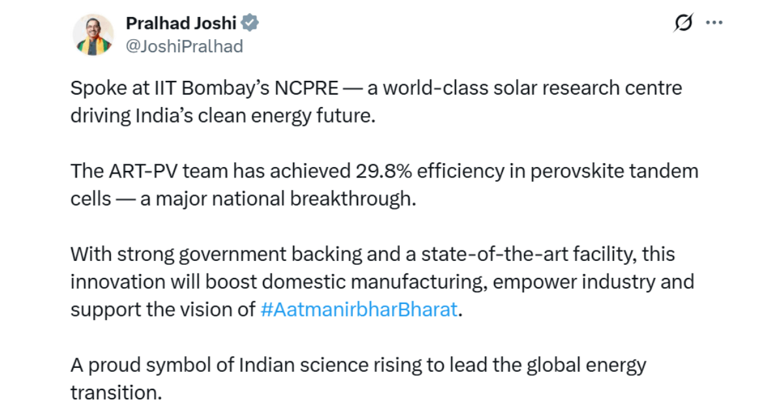
Task: Click the text "major national breakthrough"
Action: tap(277, 198)
